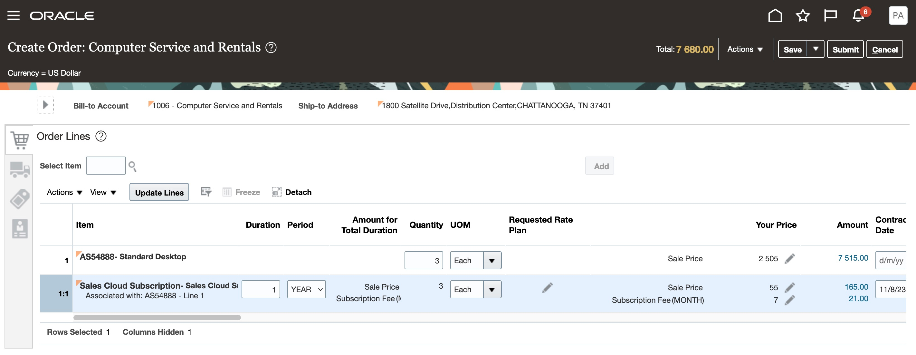Open the document clipboard side tab icon
This screenshot has height=355, width=916.
tap(20, 228)
